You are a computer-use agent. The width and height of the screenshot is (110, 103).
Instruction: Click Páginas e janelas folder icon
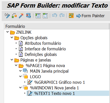(x=17, y=60)
